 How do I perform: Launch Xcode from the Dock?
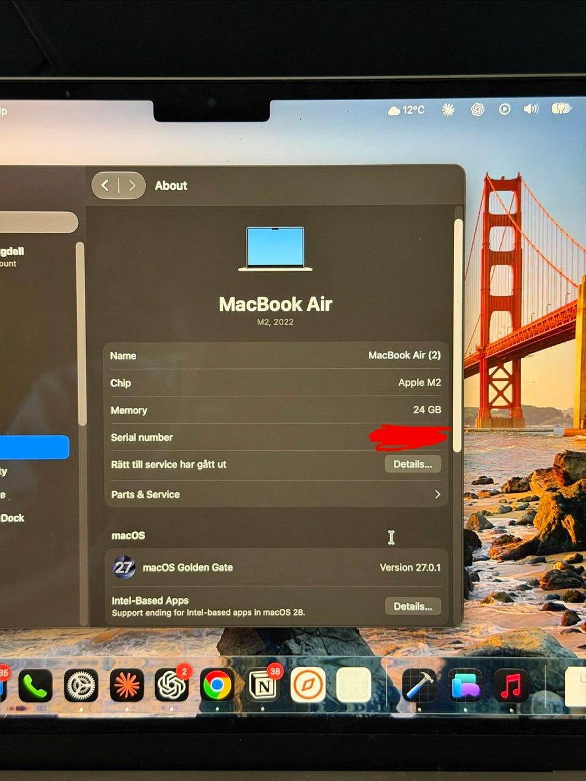click(x=419, y=686)
